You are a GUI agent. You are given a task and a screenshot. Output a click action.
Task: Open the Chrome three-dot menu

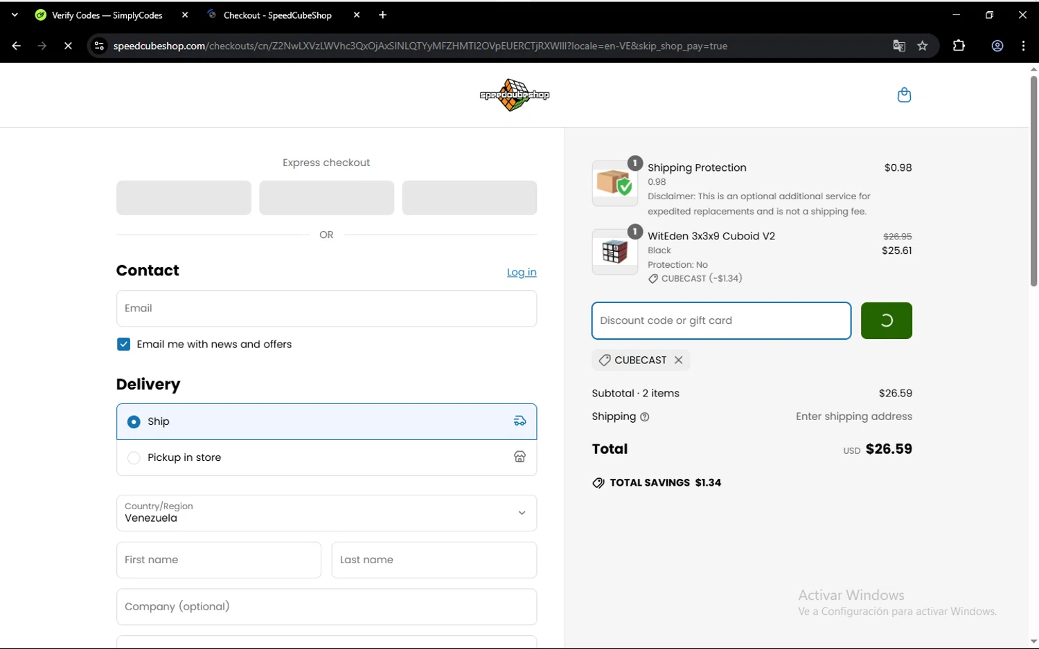pos(1023,46)
